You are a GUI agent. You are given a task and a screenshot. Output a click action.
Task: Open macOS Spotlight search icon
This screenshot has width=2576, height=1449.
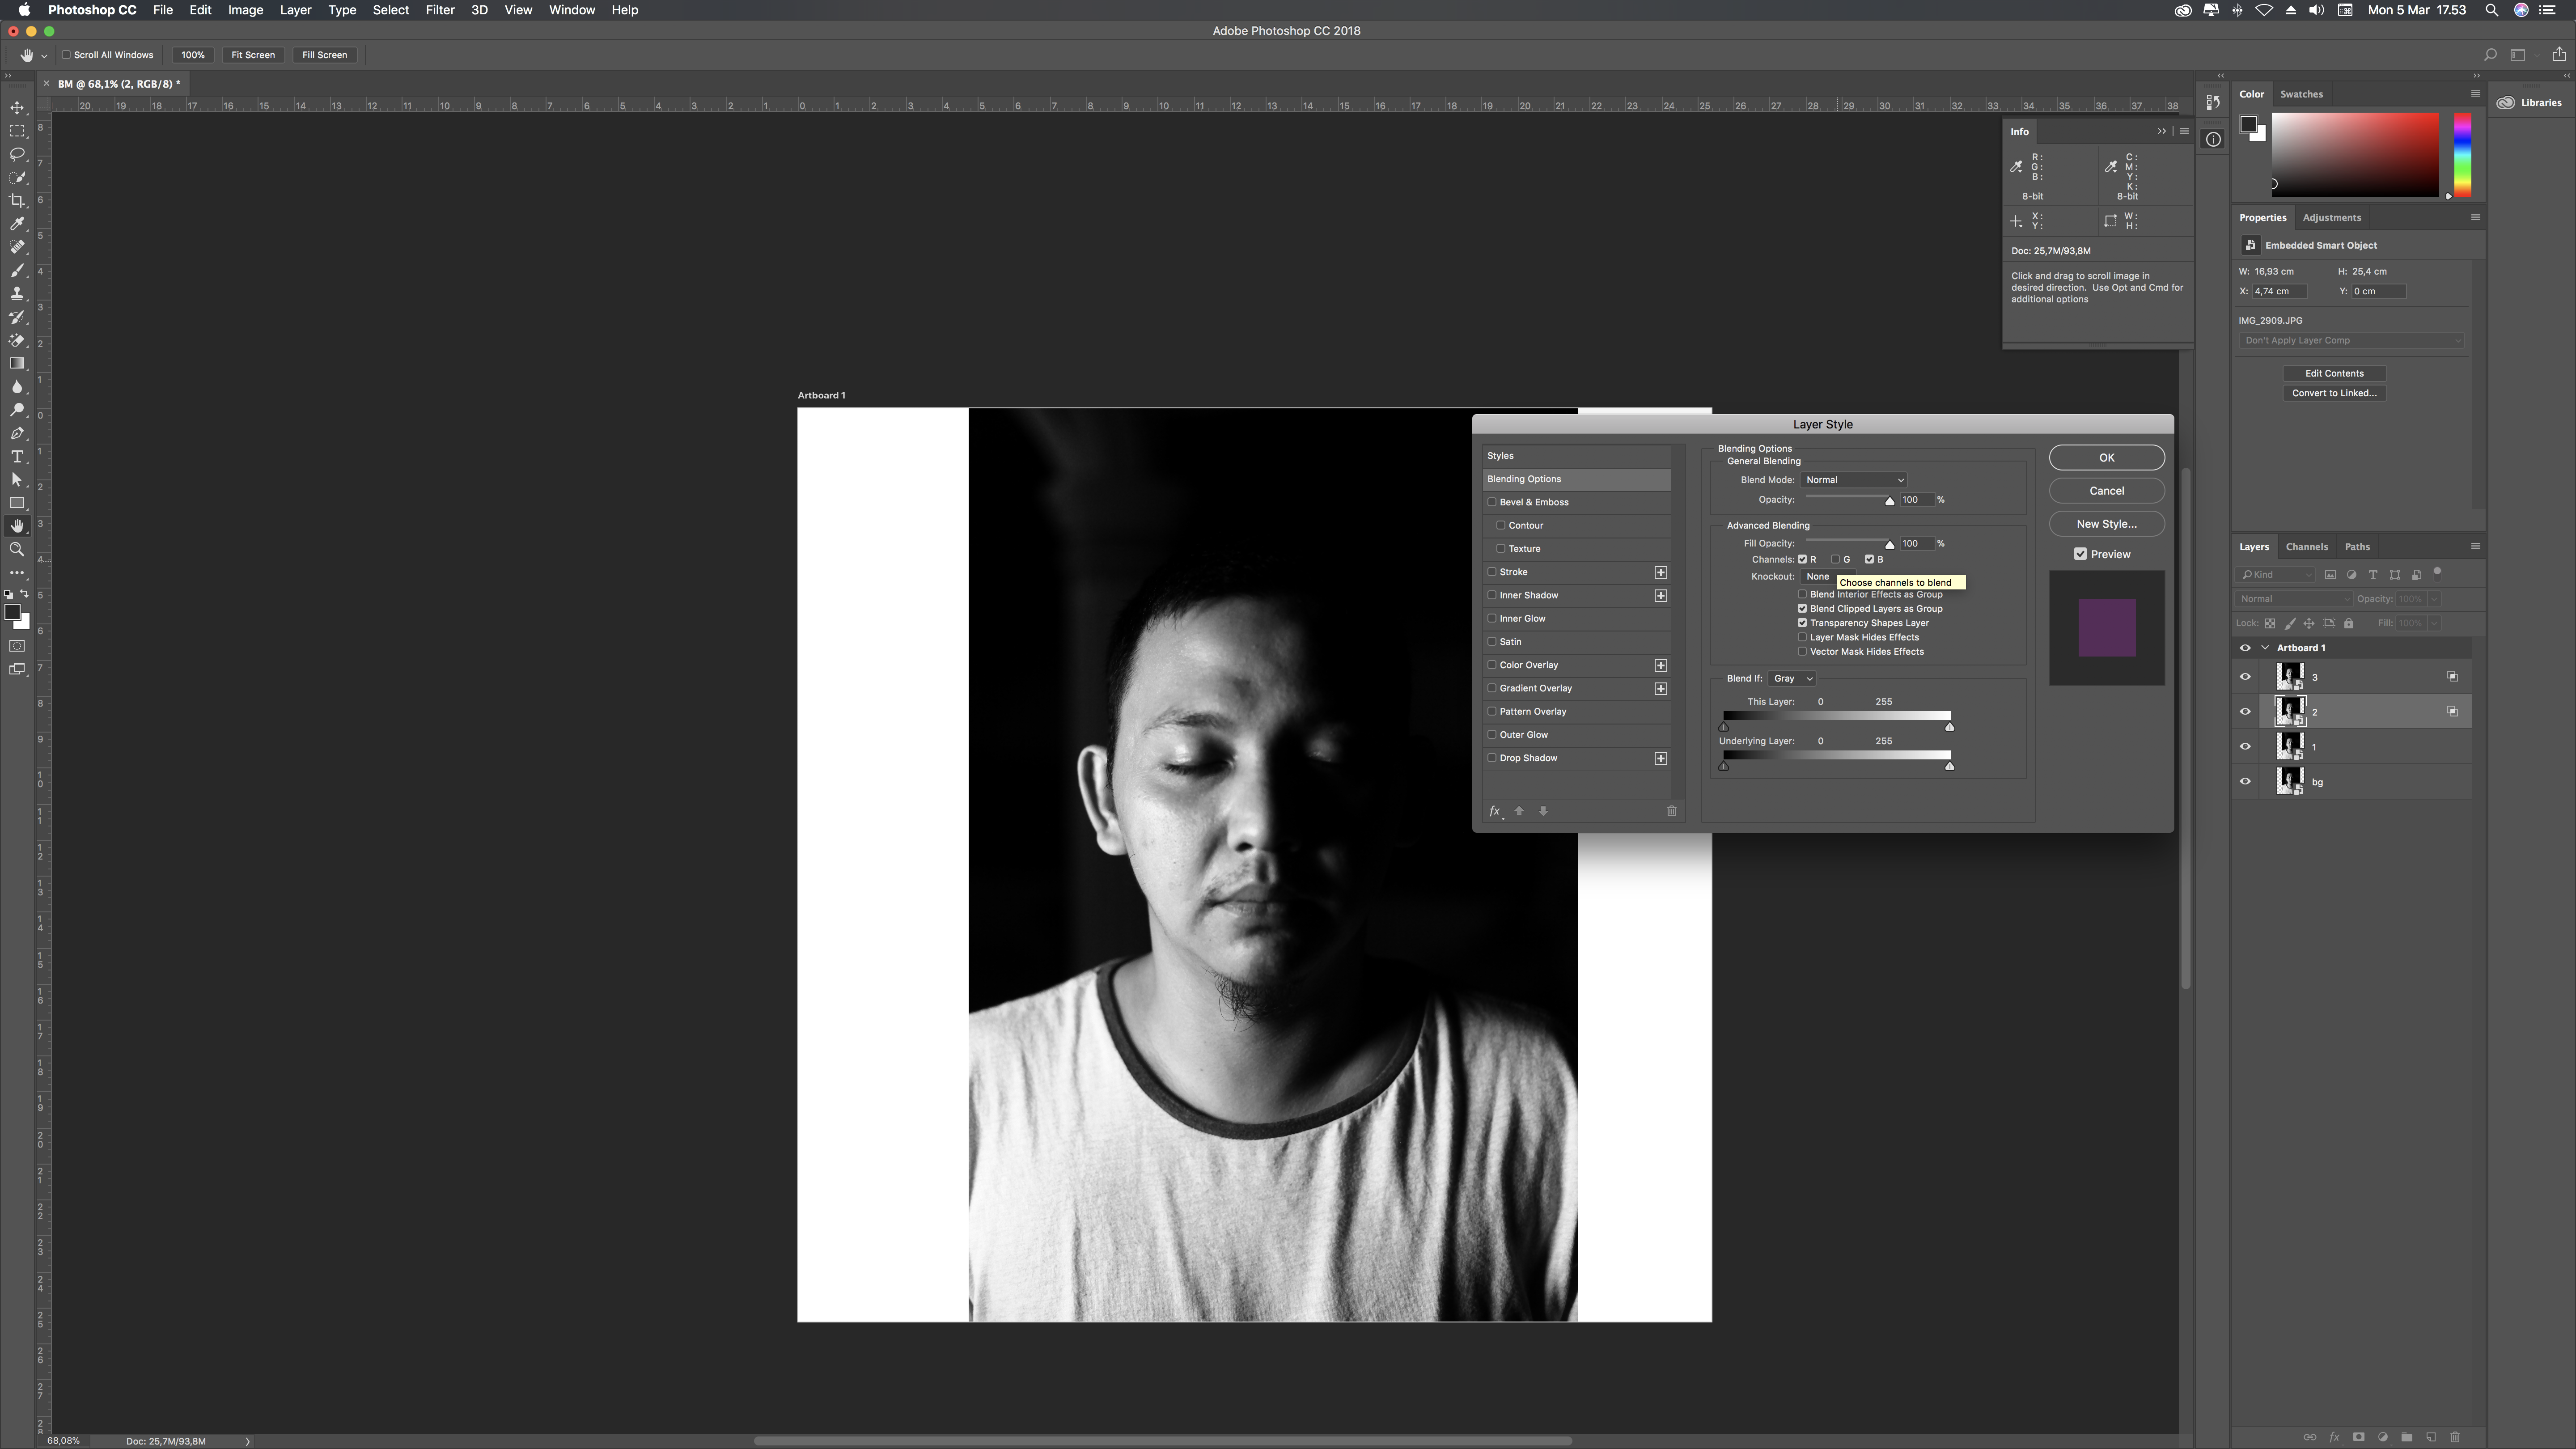2491,10
